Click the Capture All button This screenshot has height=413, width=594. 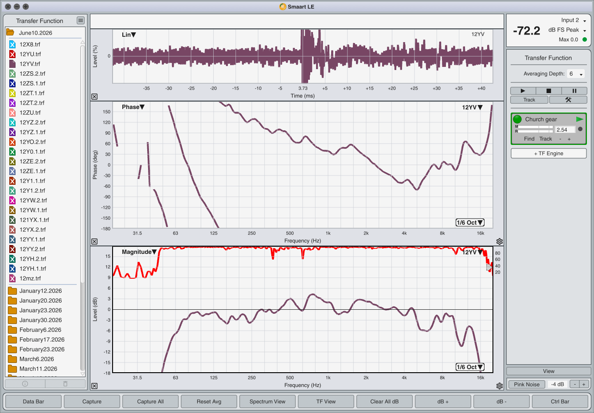[x=151, y=401]
